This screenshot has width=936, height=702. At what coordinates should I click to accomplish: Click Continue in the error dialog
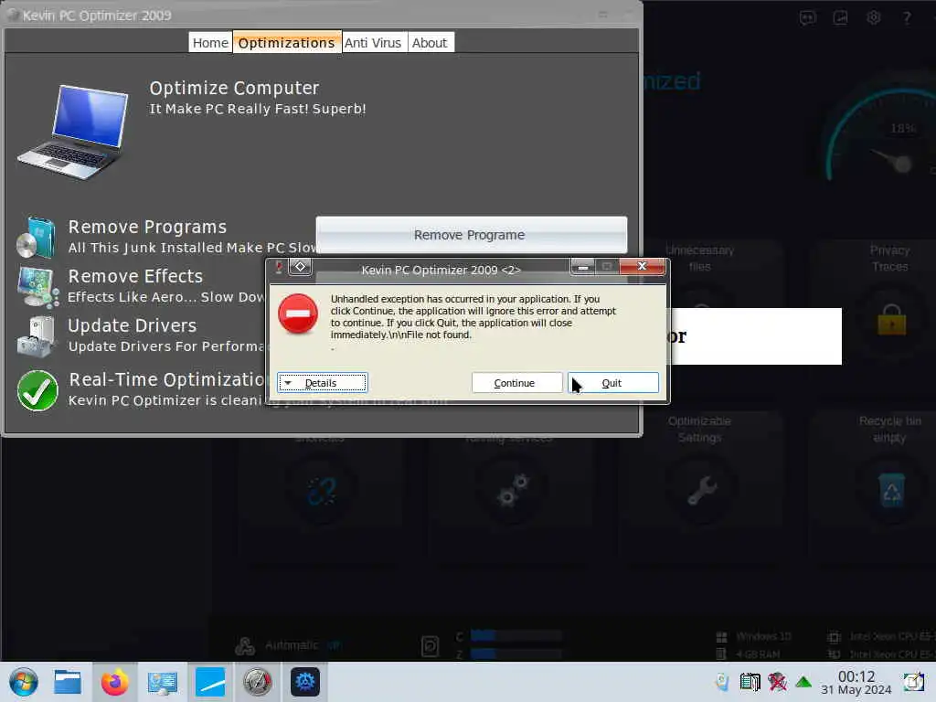[516, 383]
